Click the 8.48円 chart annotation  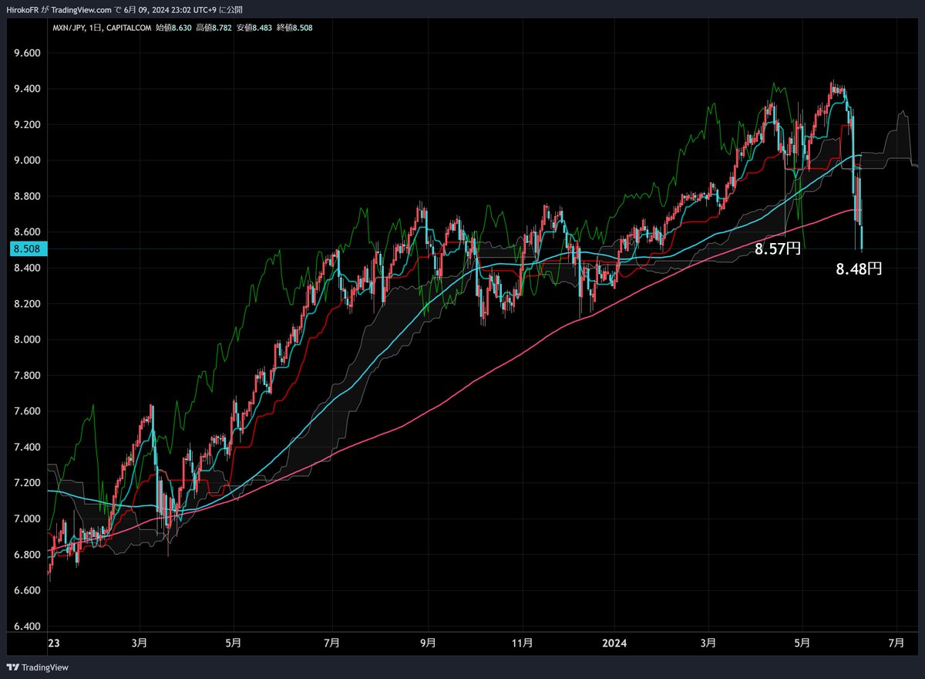pos(859,269)
